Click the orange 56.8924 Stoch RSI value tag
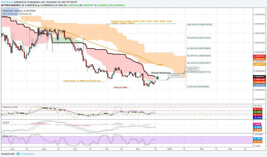This screenshot has width=267, height=157. [258, 142]
